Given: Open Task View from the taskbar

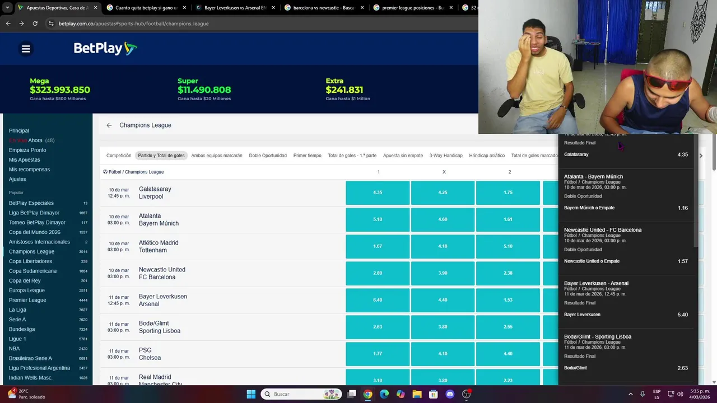Looking at the screenshot, I should coord(351,394).
